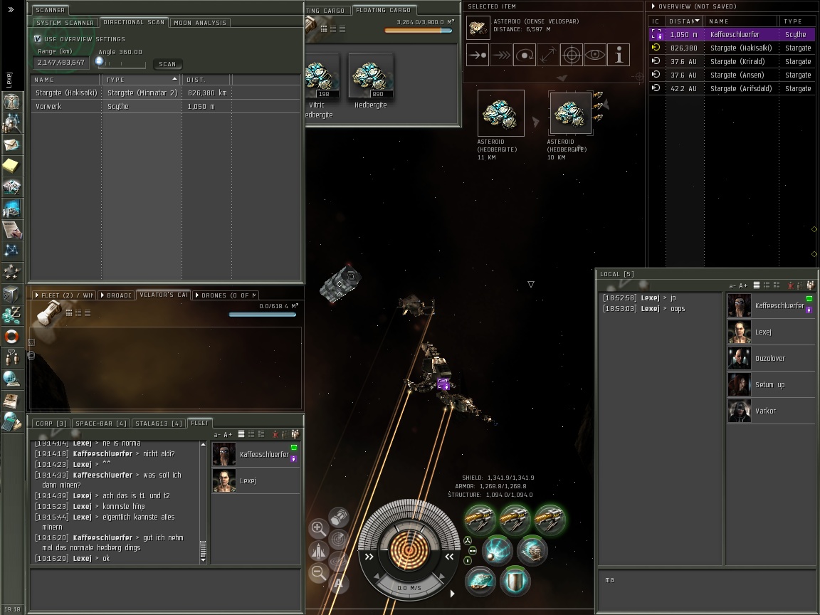Open the corporation stars icon in sidebar
The width and height of the screenshot is (820, 615).
11,273
